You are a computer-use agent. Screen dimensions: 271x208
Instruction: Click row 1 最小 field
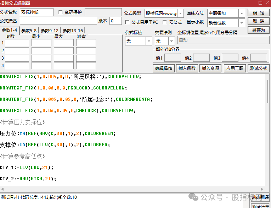41,43
